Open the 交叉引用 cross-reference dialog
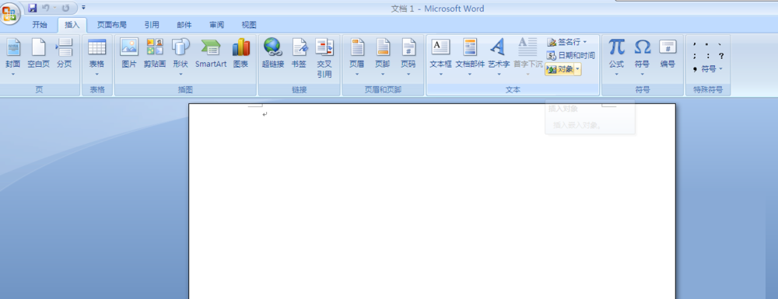 point(324,57)
